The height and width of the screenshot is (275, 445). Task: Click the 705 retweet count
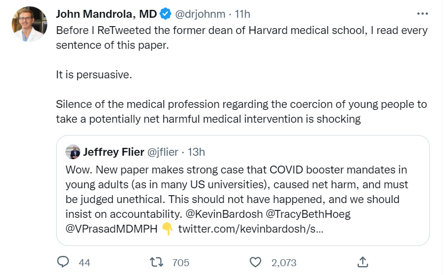(x=181, y=263)
